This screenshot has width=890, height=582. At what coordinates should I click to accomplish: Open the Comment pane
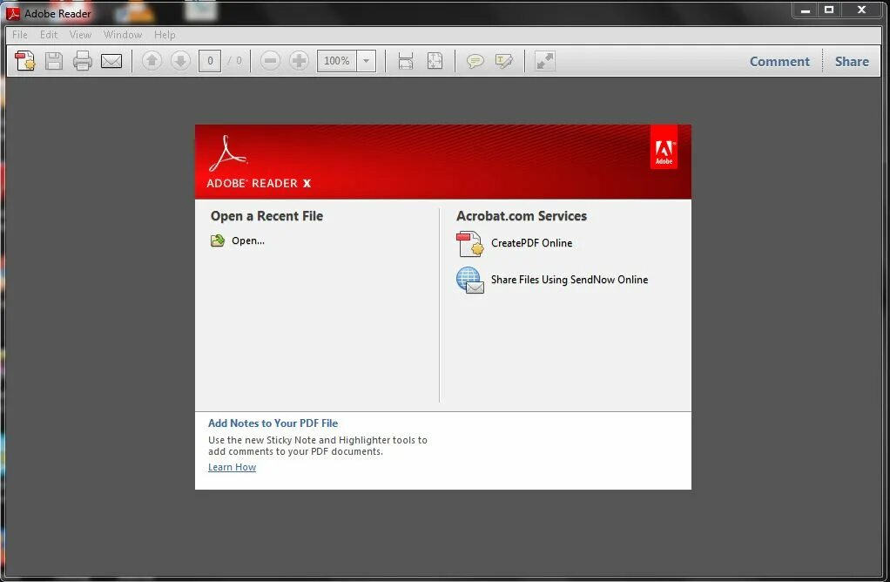tap(779, 61)
